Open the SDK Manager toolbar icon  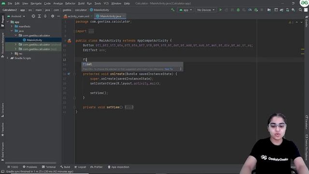click(x=293, y=10)
